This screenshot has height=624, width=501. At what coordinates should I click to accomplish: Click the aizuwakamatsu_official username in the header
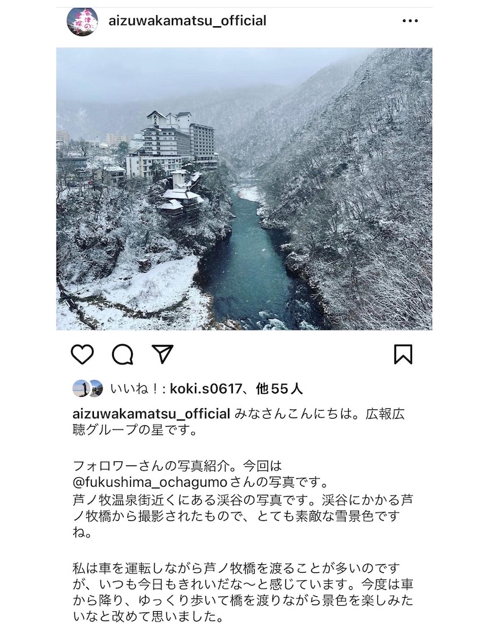pos(188,21)
